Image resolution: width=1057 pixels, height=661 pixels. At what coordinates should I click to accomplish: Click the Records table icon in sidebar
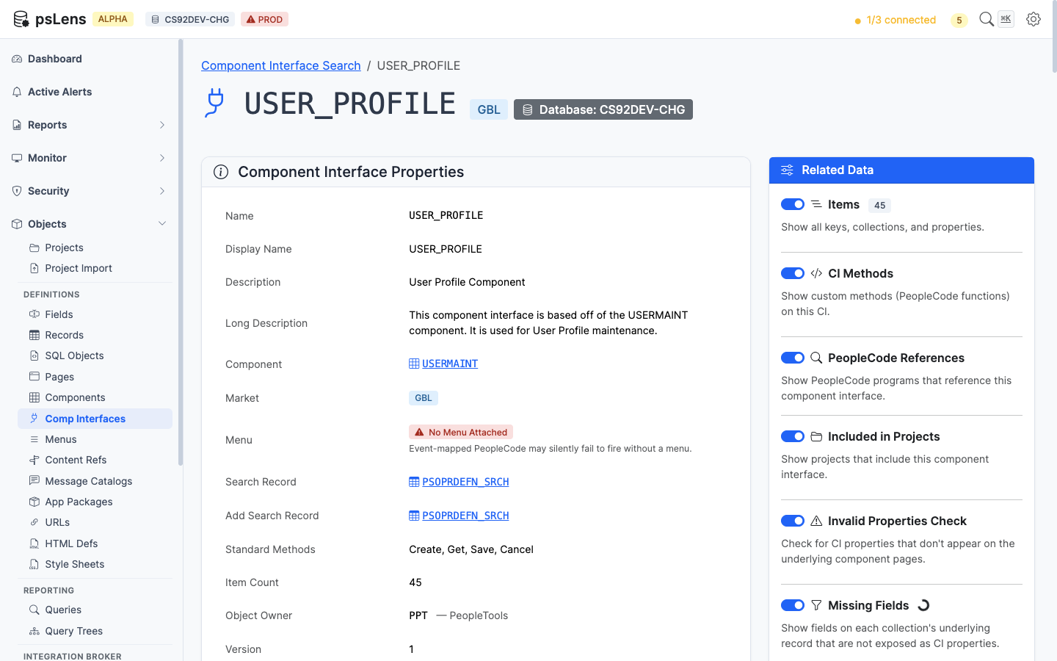[34, 335]
